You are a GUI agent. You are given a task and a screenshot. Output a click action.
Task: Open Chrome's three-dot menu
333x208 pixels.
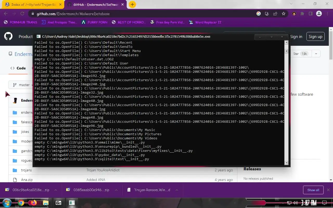pos(327,14)
